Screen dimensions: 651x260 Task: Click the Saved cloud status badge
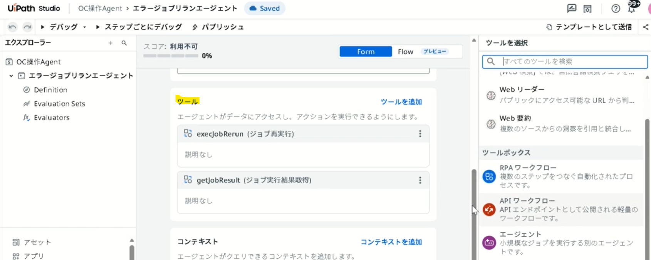tap(265, 8)
